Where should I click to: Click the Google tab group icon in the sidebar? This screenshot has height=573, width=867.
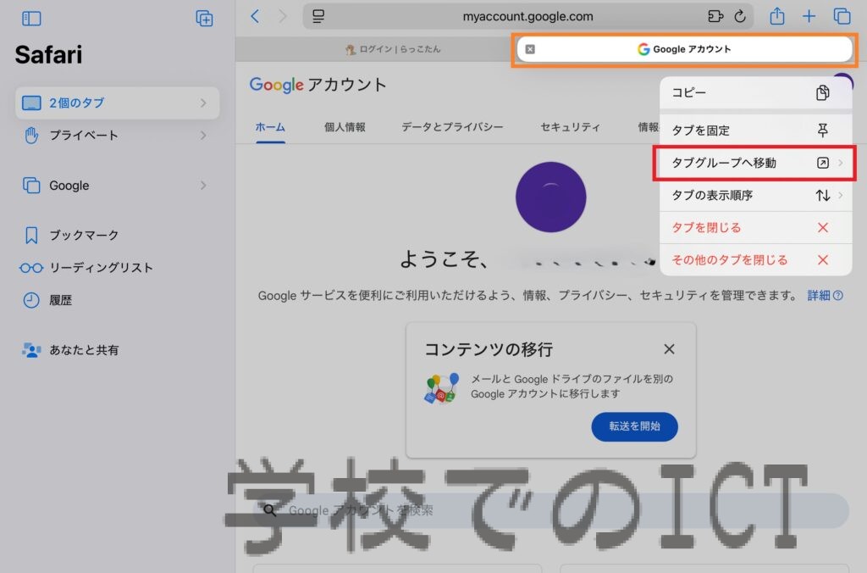pyautogui.click(x=31, y=186)
